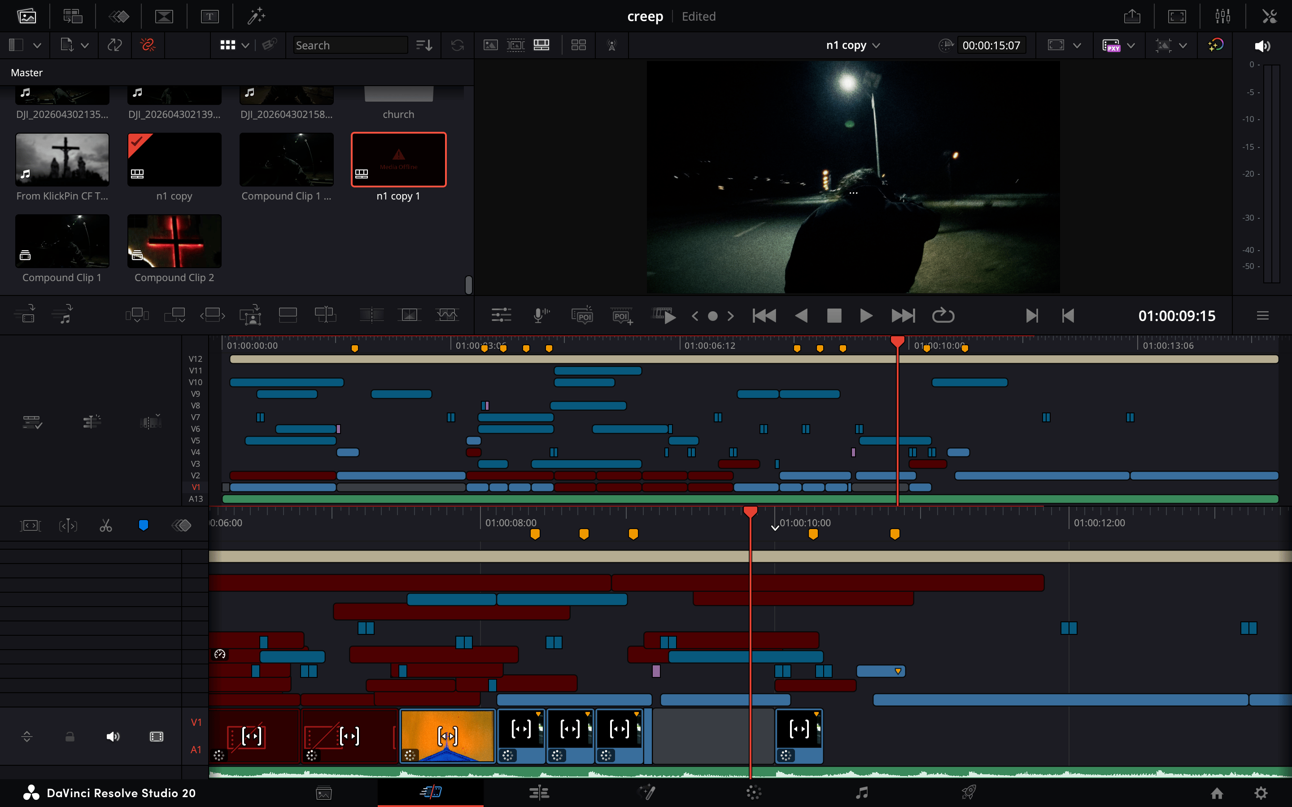Lock the V1 track
Screen dimensions: 1292x807
70,737
